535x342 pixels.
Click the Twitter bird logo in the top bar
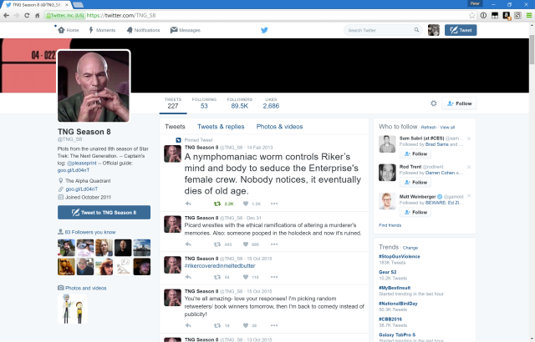click(264, 30)
